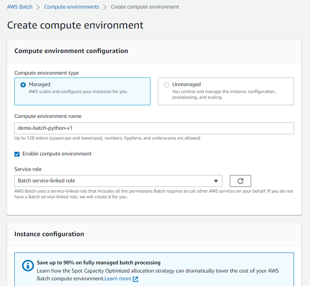Image resolution: width=310 pixels, height=286 pixels.
Task: Select the Managed environment type radio
Action: [x=23, y=85]
